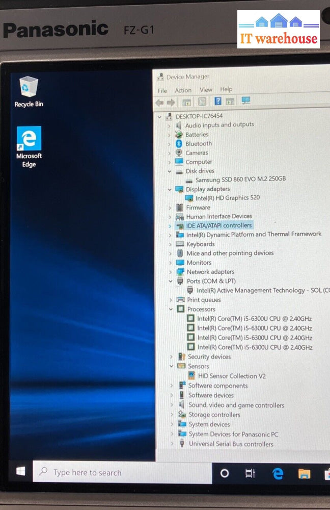Click the Show/Hide console tree toolbar icon
The height and width of the screenshot is (510, 330).
click(187, 102)
